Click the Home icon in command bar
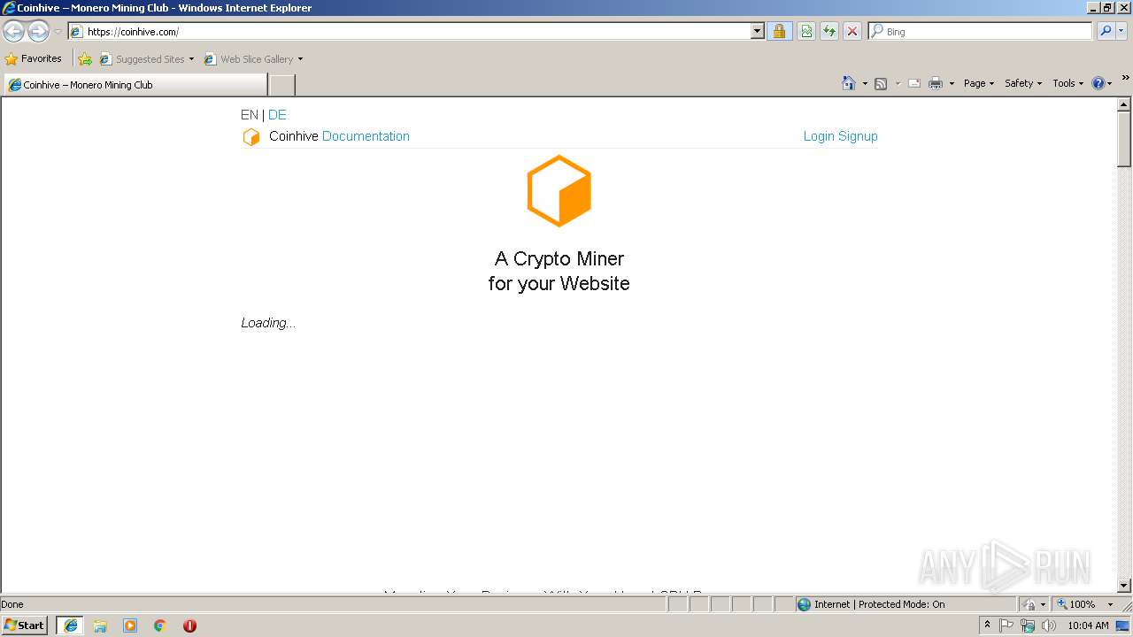1133x637 pixels. point(849,83)
